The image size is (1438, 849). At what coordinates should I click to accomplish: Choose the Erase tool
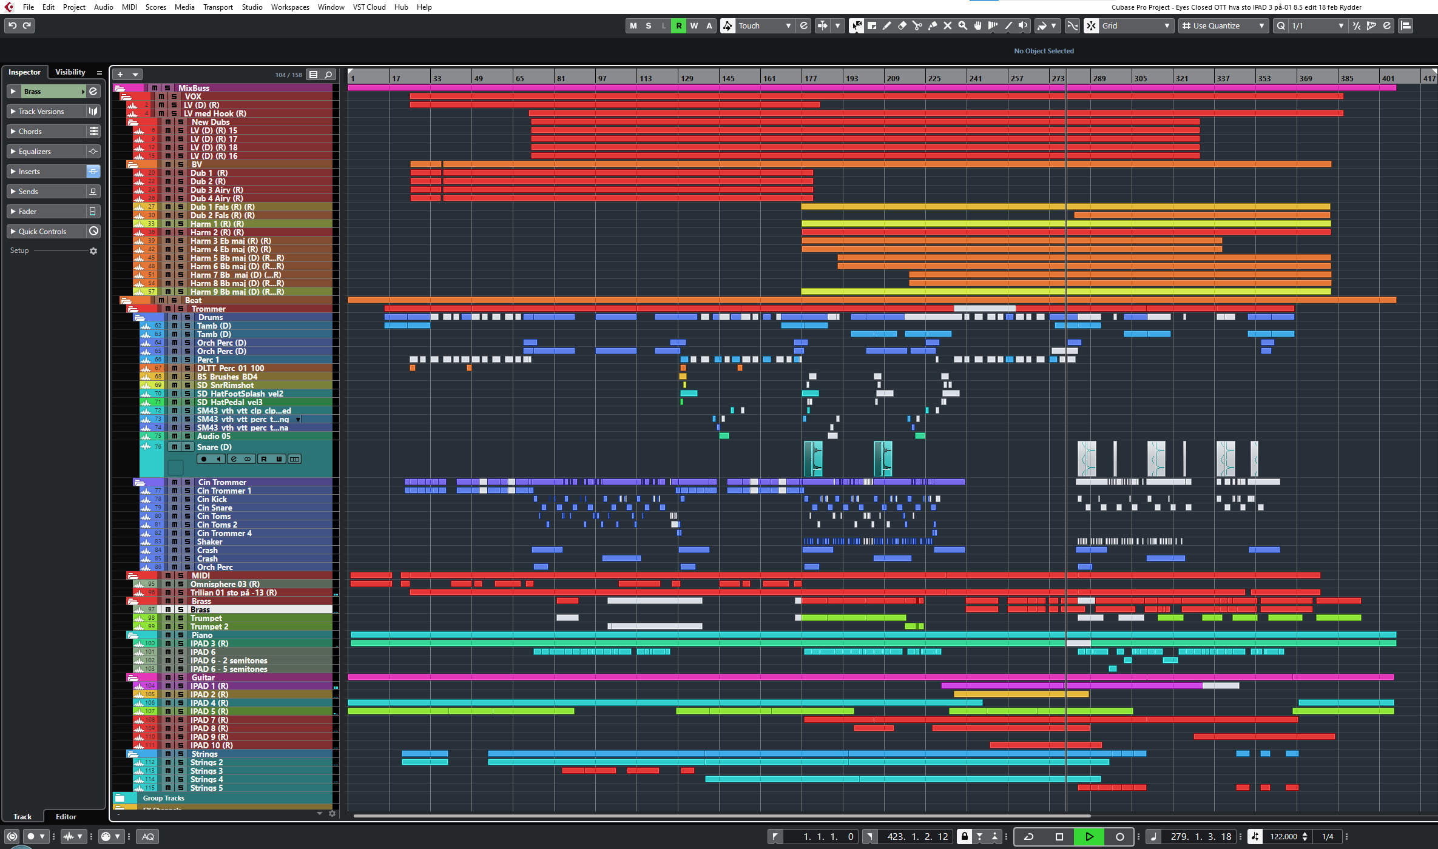point(902,25)
